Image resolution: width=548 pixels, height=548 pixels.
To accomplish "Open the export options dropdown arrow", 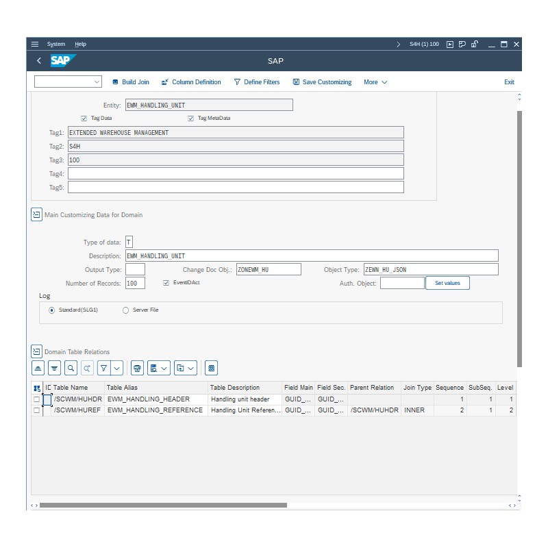I will (x=191, y=368).
